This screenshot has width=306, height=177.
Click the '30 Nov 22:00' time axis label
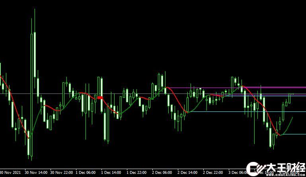[x=61, y=173]
